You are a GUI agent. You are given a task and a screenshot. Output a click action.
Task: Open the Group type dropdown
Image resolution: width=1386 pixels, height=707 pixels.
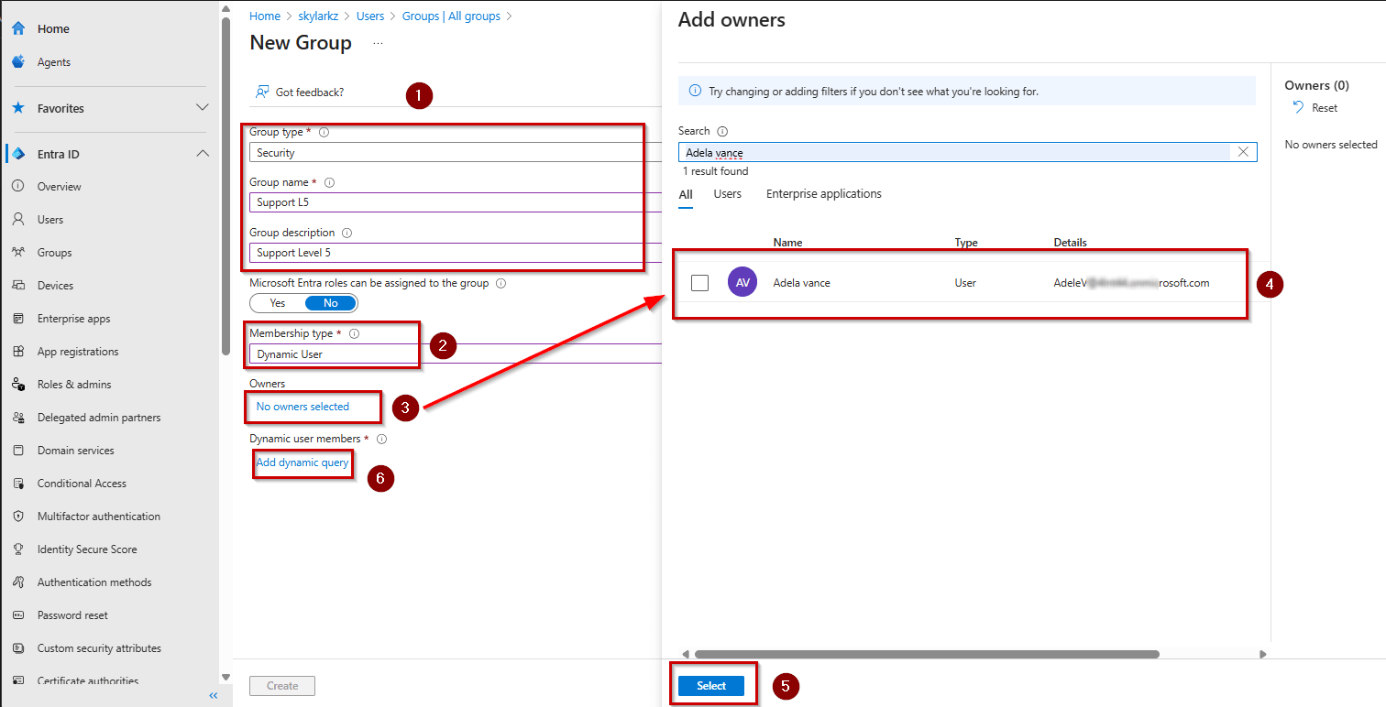point(445,152)
